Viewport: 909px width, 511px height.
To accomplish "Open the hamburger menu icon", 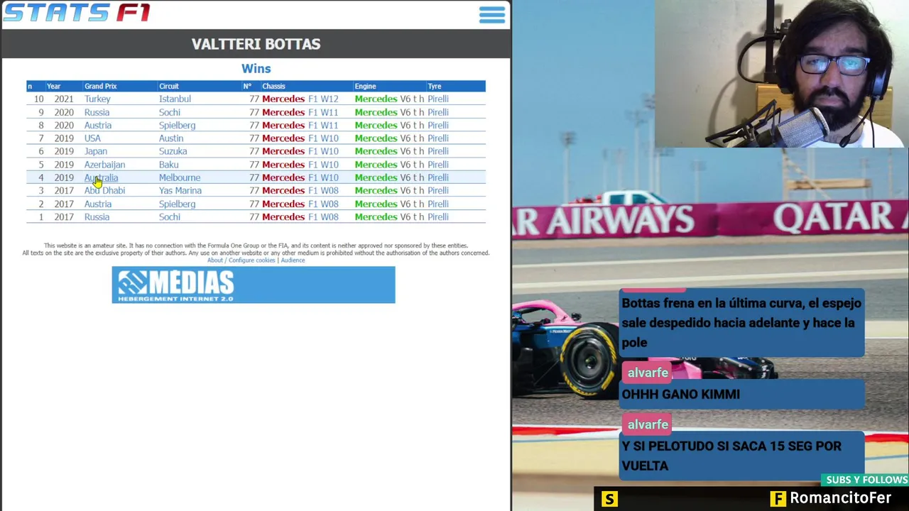I will (x=491, y=15).
